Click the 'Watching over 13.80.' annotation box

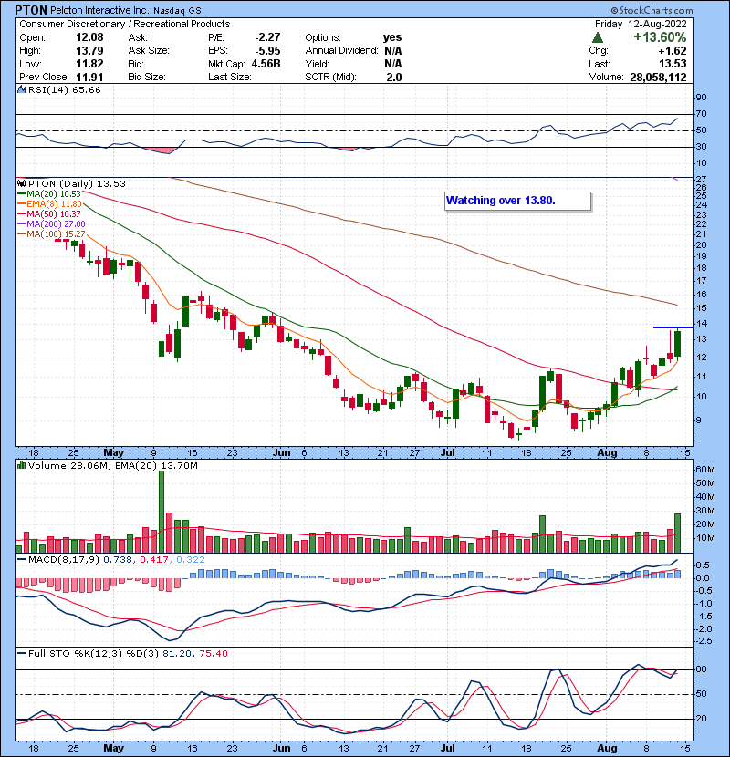[517, 201]
